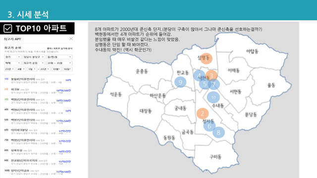Click the 석운동 district label on map
Screen dimensions: 317x178
pos(115,94)
